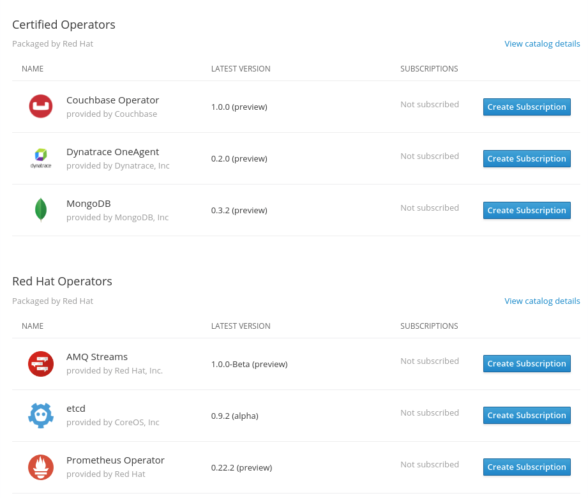This screenshot has height=498, width=588.
Task: Click the Dynatrace OneAgent logo icon
Action: 41,157
